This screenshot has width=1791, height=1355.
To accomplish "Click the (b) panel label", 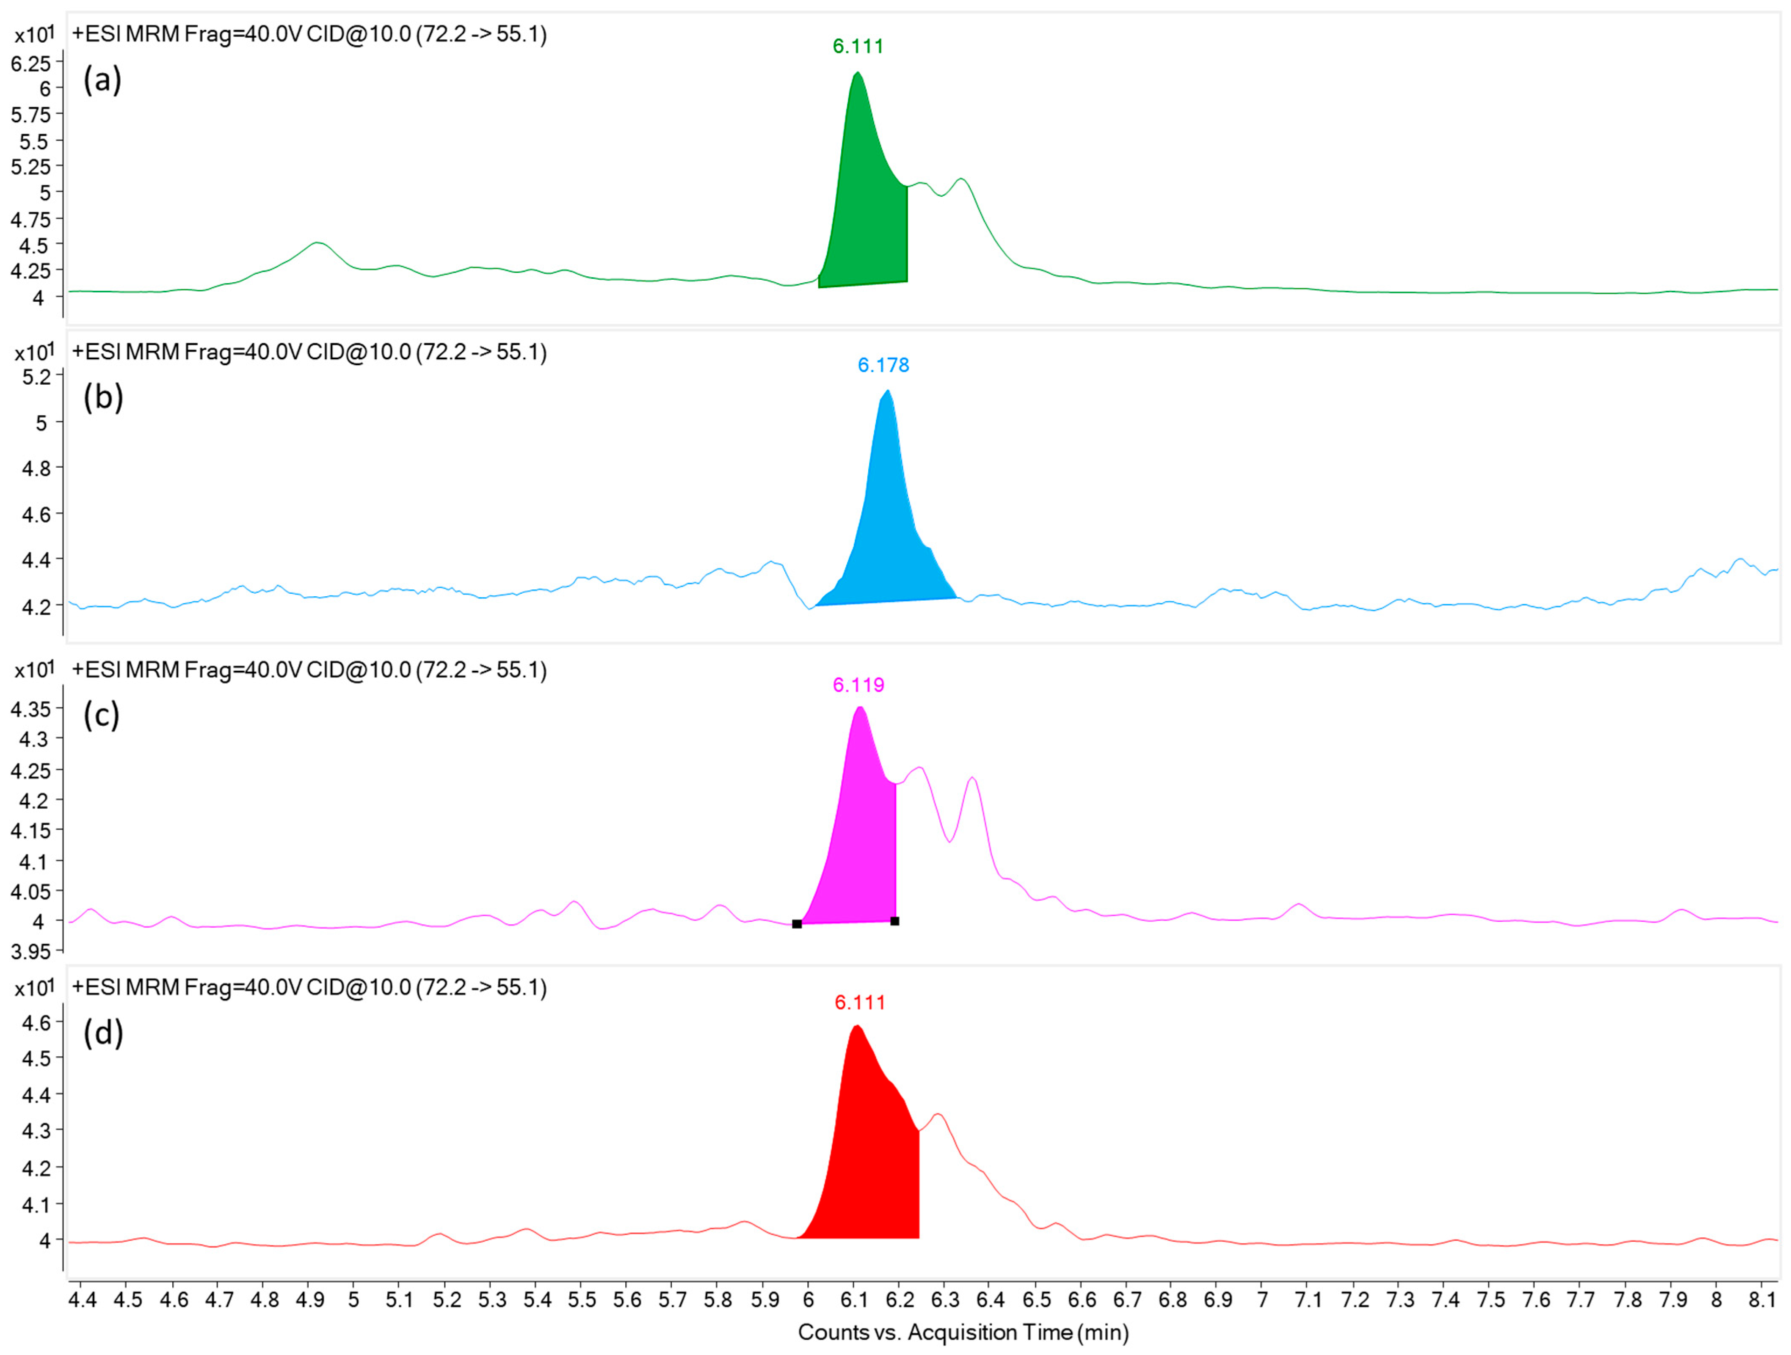I will pos(103,397).
